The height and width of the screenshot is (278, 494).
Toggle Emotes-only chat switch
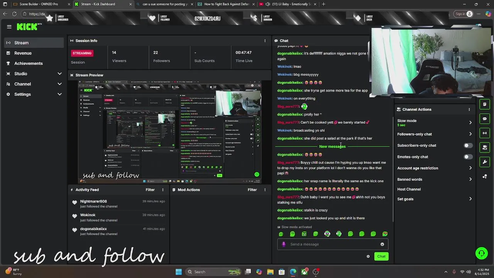pyautogui.click(x=468, y=157)
